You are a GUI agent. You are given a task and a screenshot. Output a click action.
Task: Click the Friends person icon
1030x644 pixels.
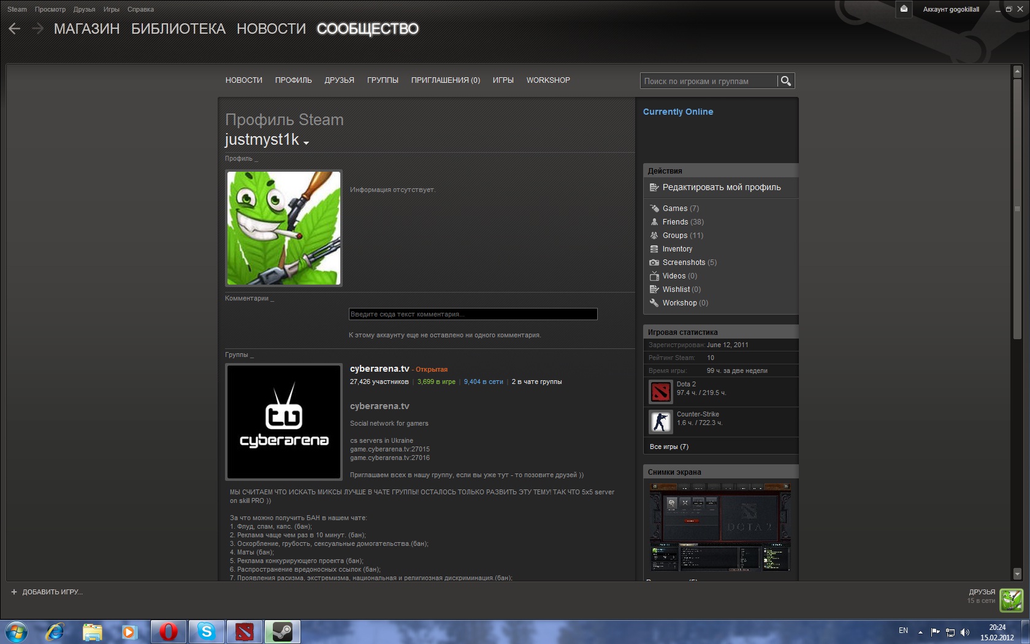[x=654, y=222]
